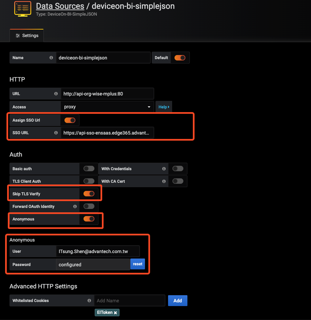
Task: Click the reset button beside Password
Action: [138, 264]
